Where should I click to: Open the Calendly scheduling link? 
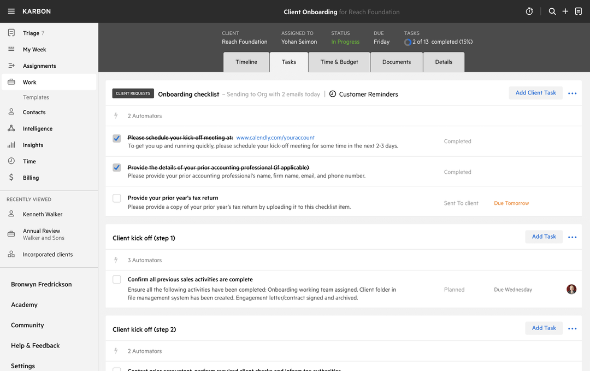click(x=275, y=137)
